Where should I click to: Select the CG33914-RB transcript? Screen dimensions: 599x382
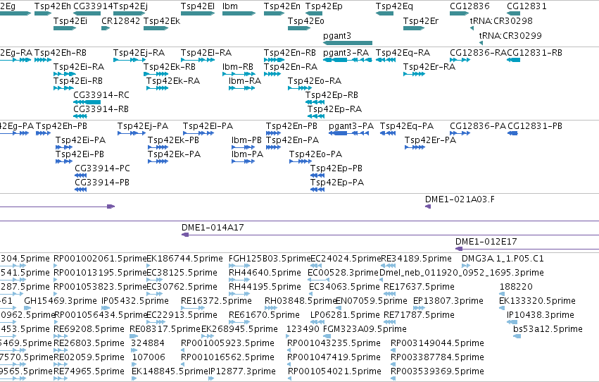[80, 116]
